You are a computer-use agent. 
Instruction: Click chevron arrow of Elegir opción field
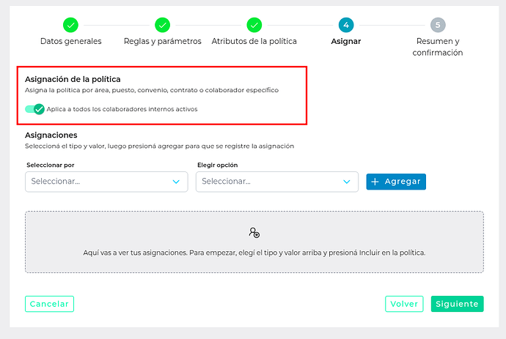[347, 182]
